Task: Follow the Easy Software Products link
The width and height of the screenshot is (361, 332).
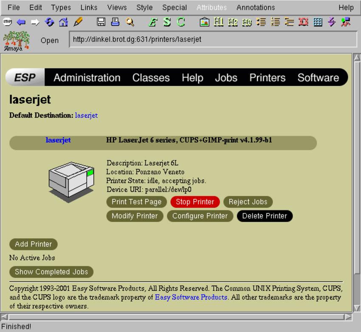Action: [x=191, y=297]
